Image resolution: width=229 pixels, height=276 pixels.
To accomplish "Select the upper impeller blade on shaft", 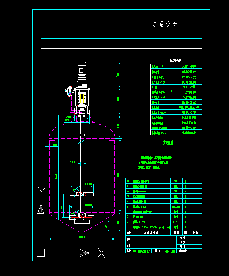I will [82, 194].
